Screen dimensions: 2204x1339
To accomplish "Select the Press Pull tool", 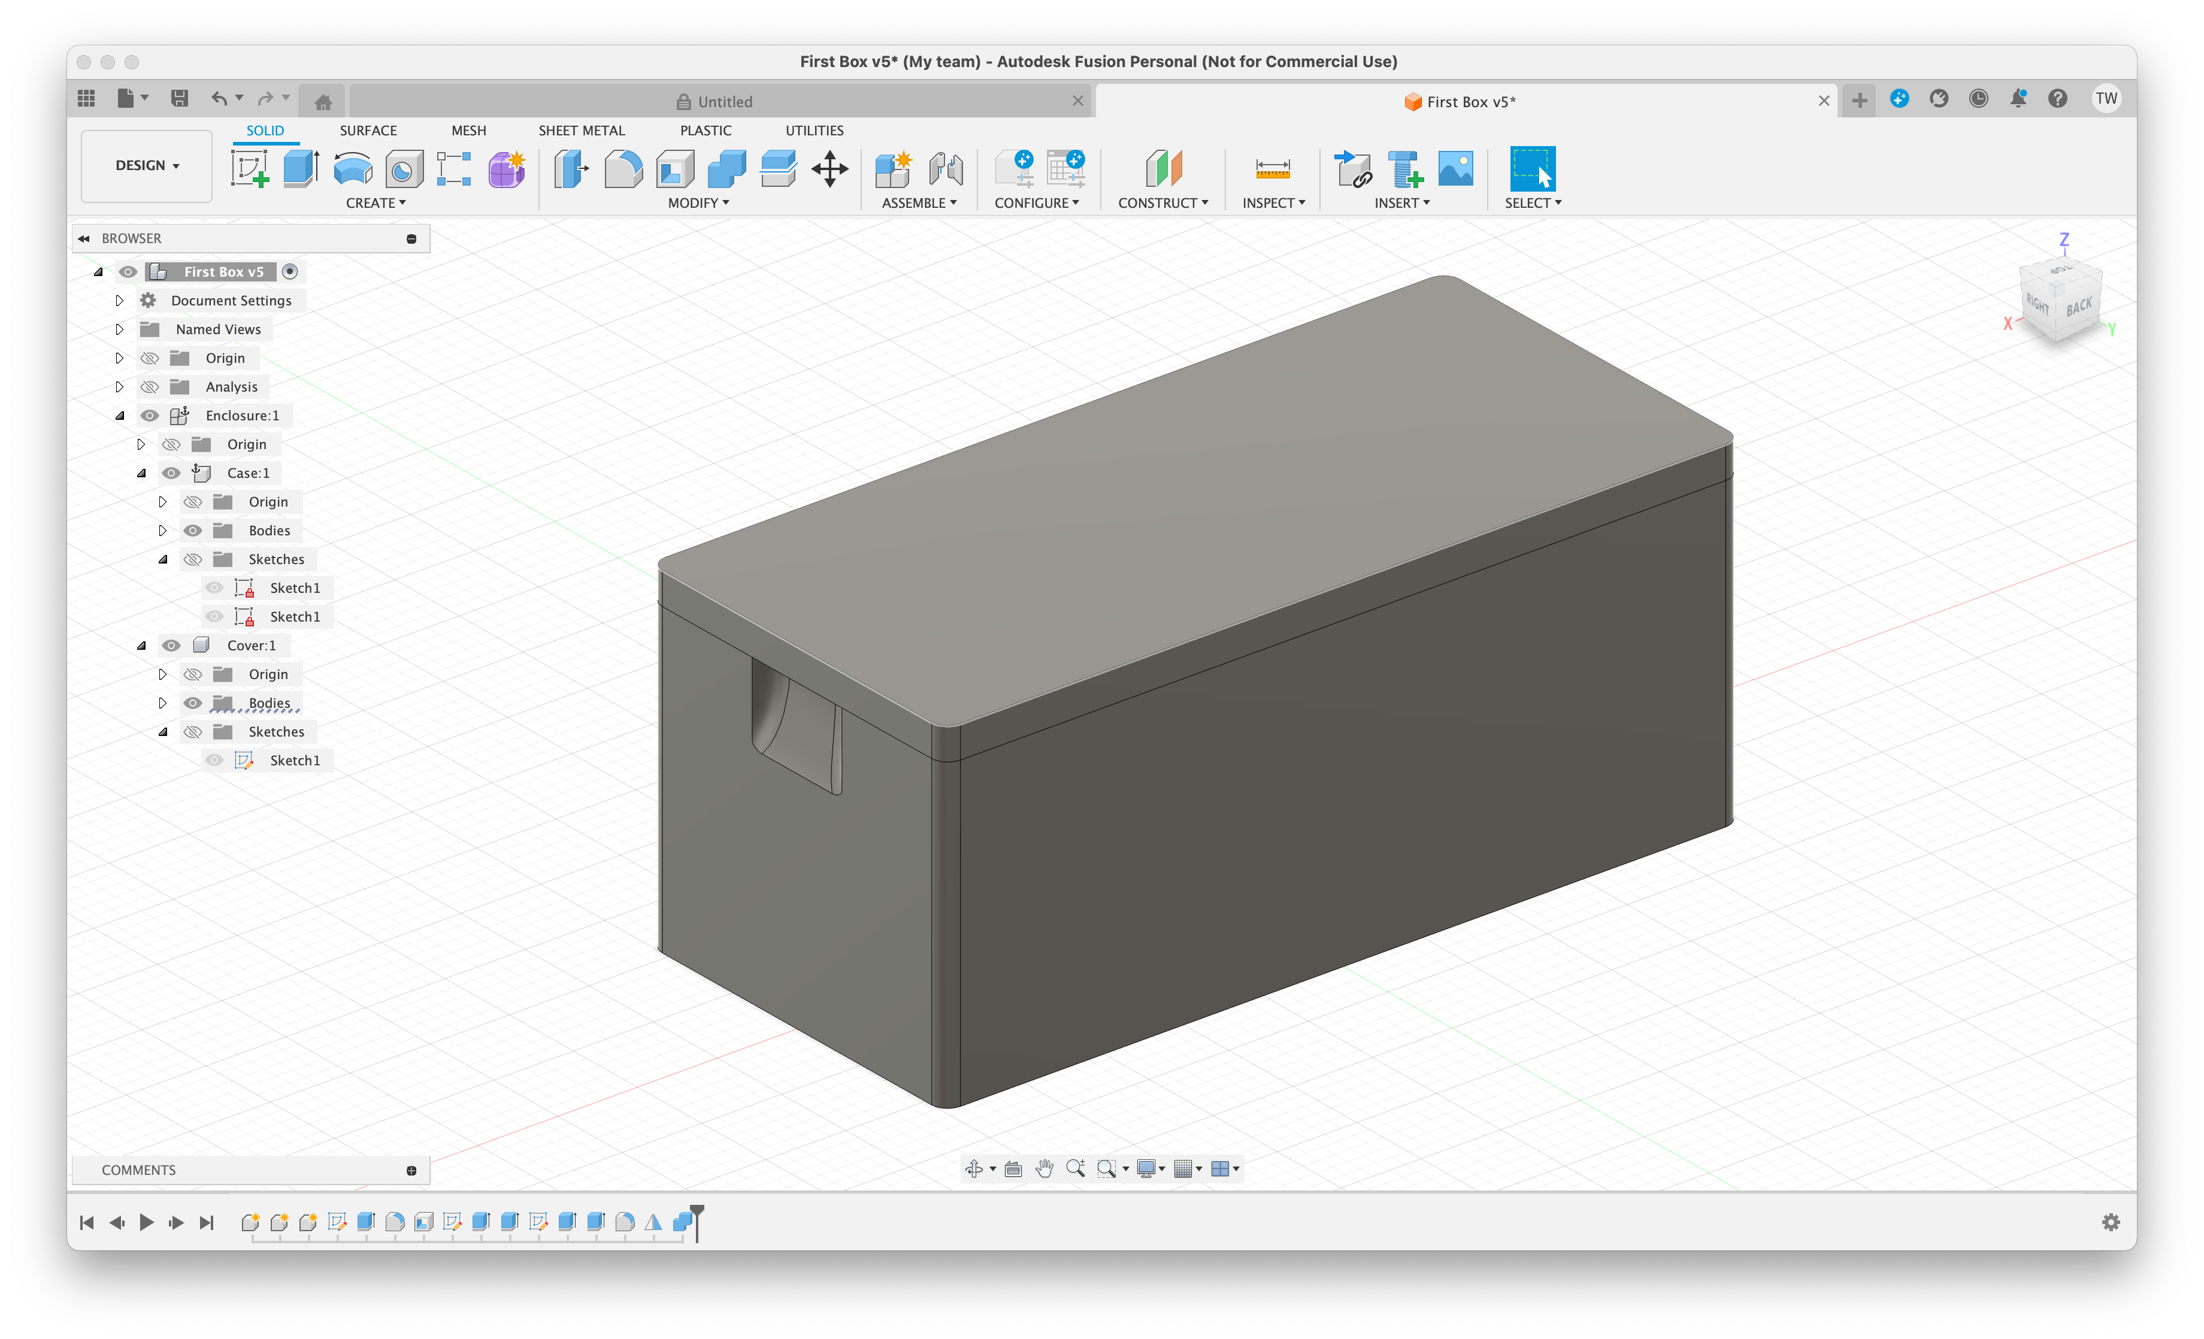I will point(571,168).
